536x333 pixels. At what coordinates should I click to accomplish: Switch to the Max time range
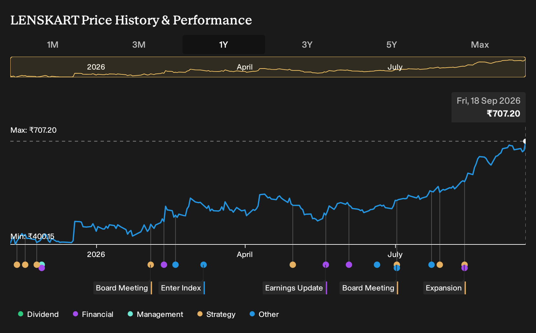pos(480,44)
